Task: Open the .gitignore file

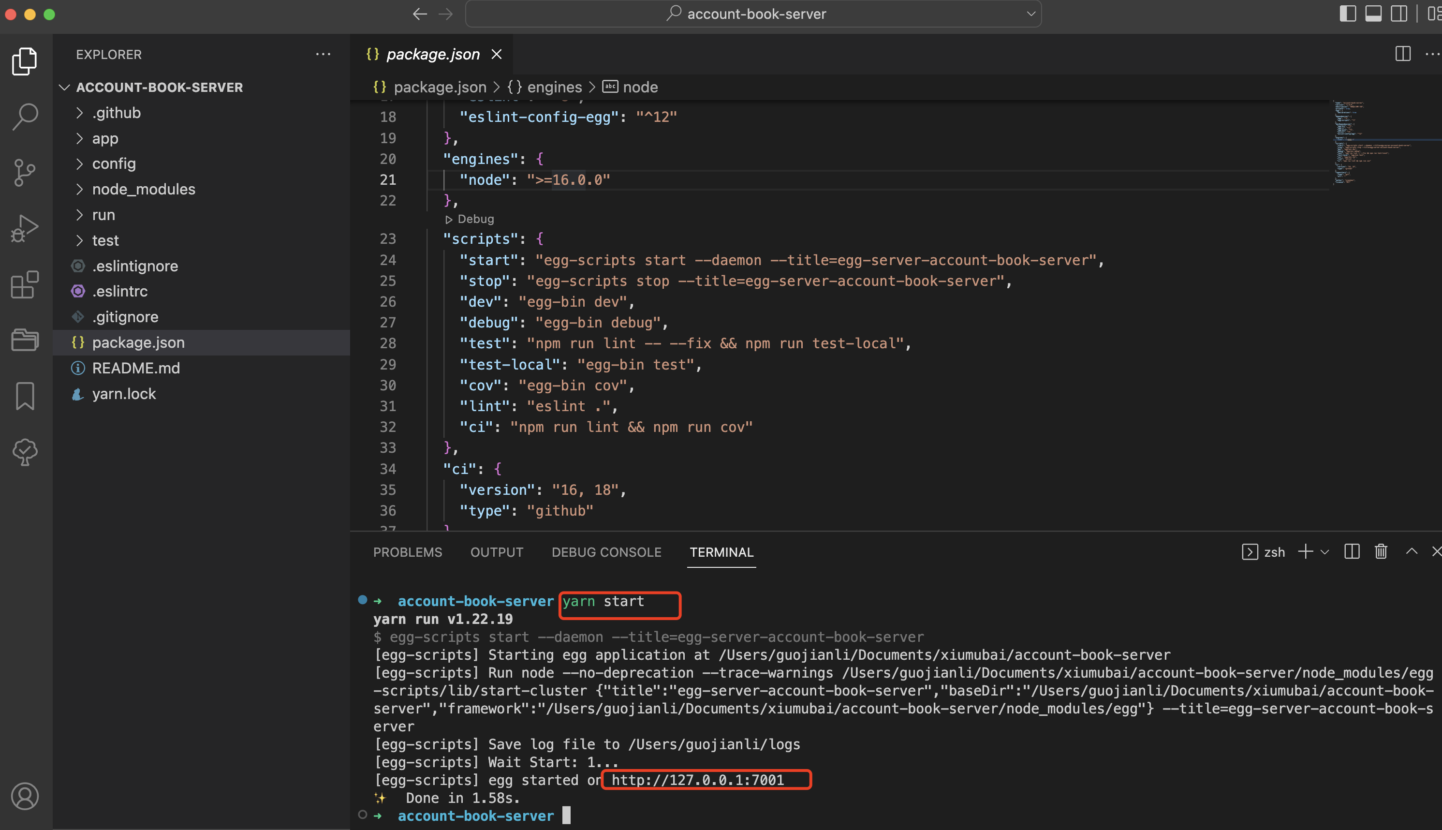Action: click(202, 317)
